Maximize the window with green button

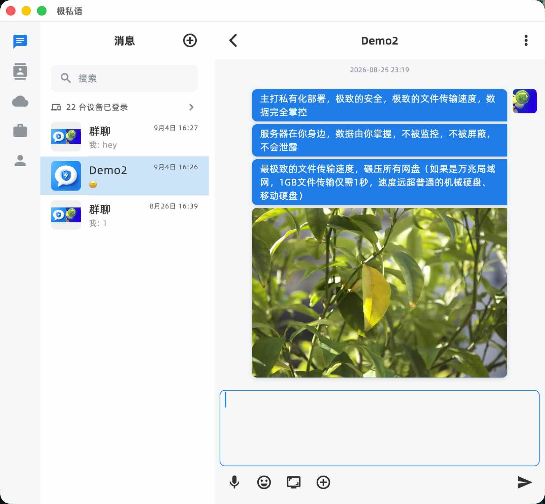click(x=42, y=11)
